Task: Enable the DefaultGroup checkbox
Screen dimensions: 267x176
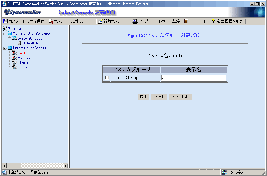Action: (107, 78)
